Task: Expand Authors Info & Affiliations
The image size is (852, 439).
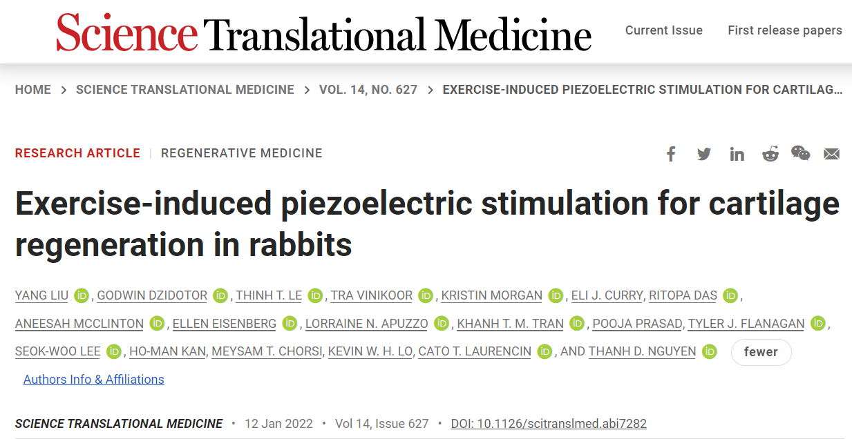Action: coord(94,380)
